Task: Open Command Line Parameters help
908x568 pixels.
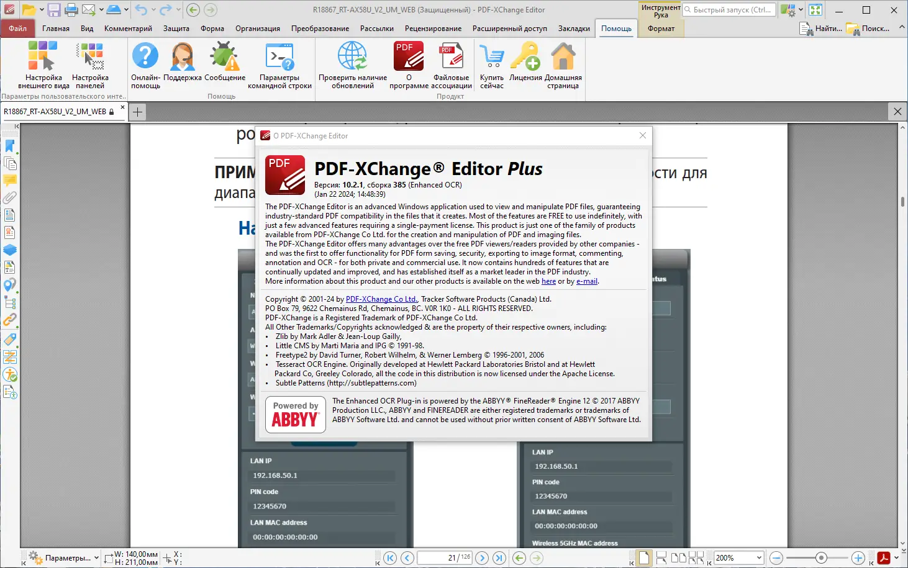Action: (x=279, y=65)
